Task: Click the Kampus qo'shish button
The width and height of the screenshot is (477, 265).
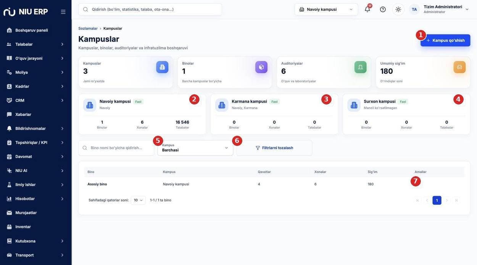Action: [x=445, y=40]
